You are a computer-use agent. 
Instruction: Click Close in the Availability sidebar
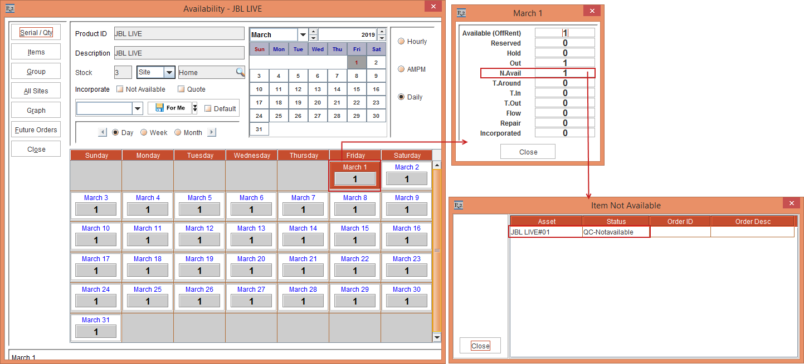tap(36, 149)
